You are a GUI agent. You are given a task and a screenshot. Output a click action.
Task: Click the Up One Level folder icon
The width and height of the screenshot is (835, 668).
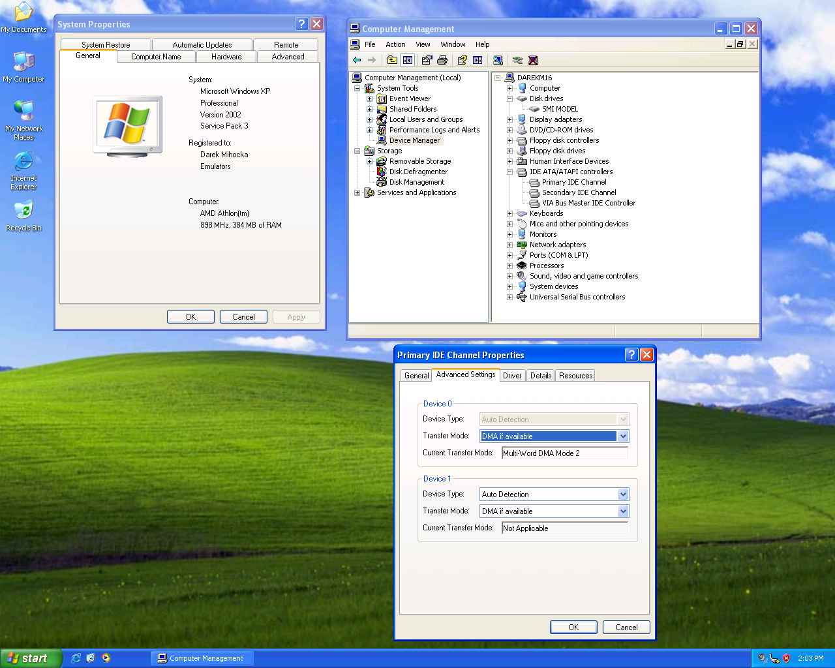[x=392, y=60]
